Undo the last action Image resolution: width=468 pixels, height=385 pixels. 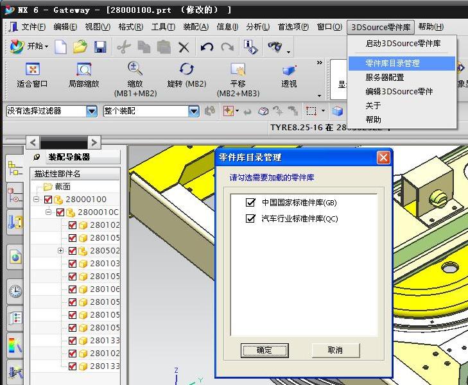click(x=207, y=47)
